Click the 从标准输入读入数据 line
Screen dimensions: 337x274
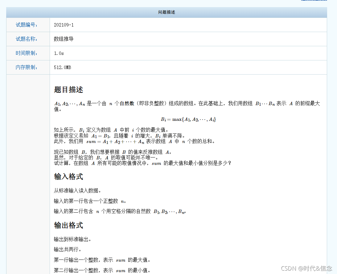[x=77, y=190]
